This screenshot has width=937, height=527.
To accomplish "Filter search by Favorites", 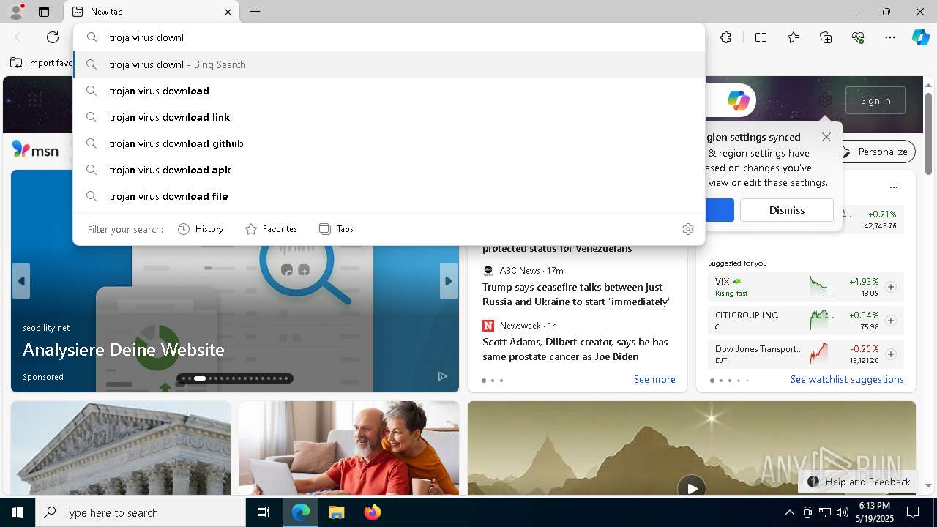I will pyautogui.click(x=271, y=229).
